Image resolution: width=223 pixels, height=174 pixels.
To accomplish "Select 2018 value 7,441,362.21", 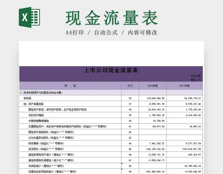I will pos(153,143).
